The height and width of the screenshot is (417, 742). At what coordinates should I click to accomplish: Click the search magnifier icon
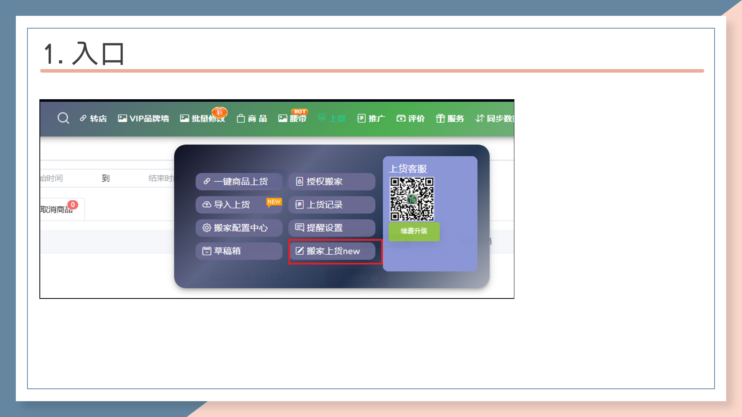point(63,118)
